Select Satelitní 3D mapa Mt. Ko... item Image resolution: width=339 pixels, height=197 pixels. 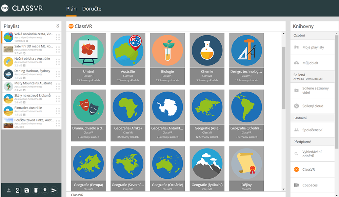pos(32,50)
